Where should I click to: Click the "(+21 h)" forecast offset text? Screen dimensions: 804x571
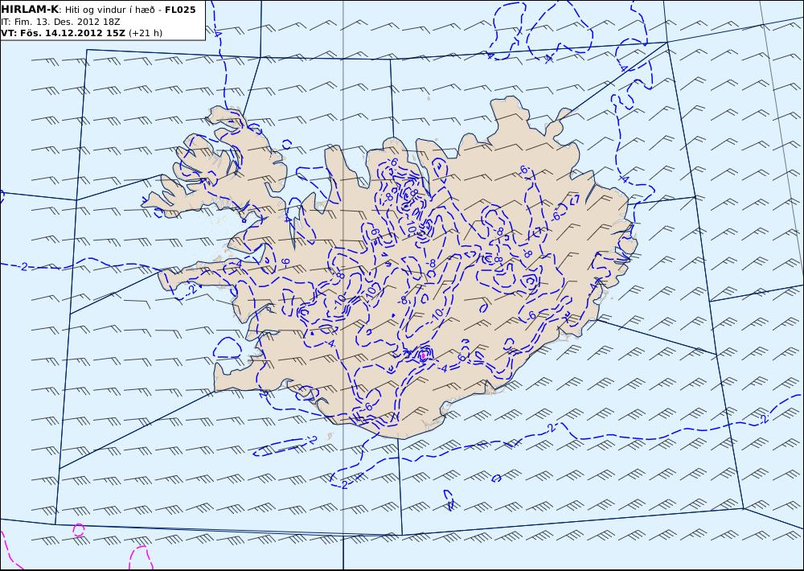145,33
